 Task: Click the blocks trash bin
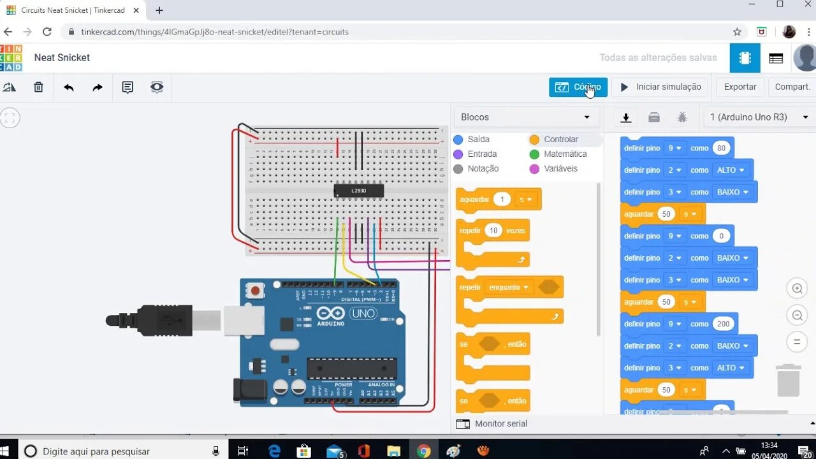(789, 380)
